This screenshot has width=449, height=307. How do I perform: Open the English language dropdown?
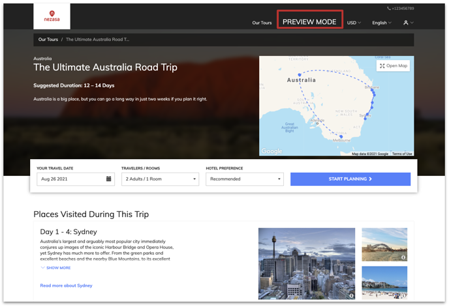click(382, 23)
